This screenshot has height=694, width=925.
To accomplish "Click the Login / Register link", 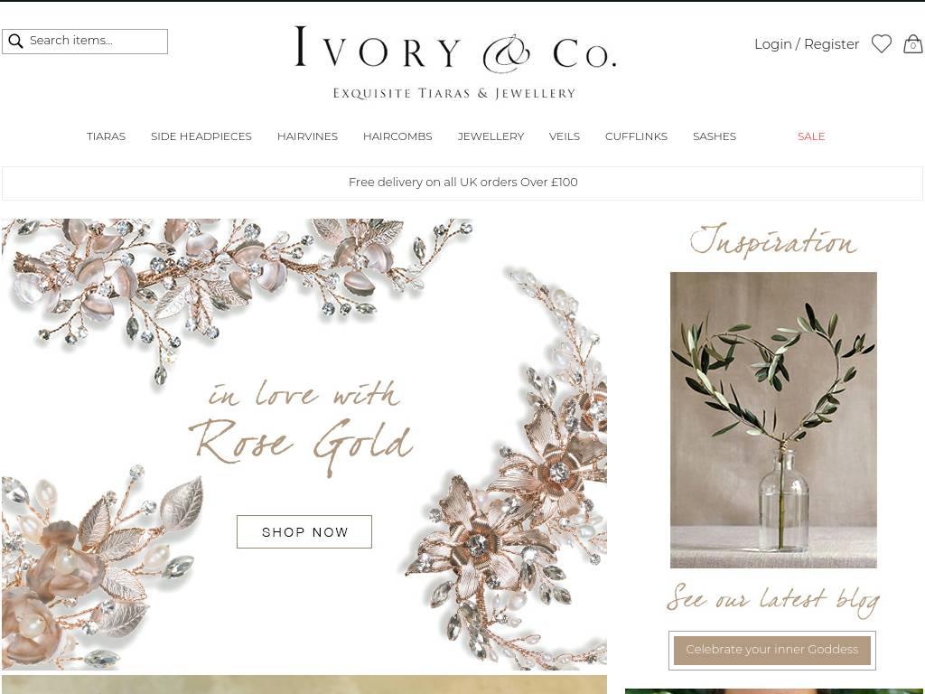I will tap(807, 44).
